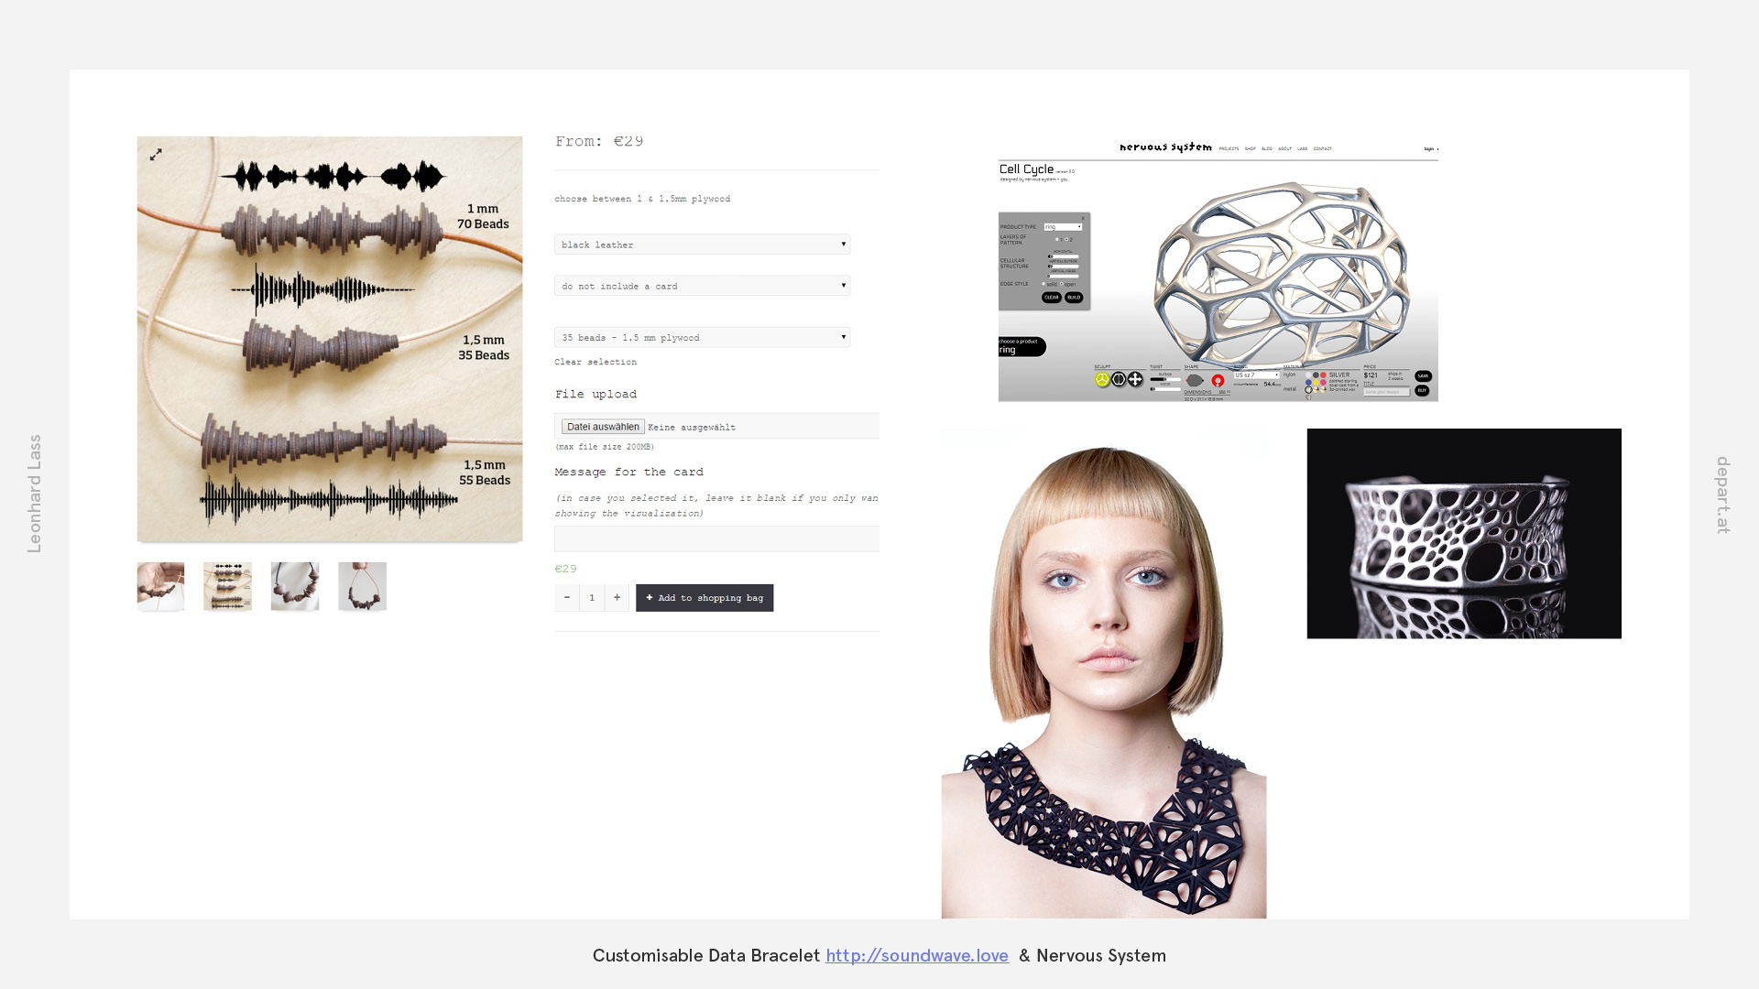
Task: Click Add to shopping bag button
Action: [704, 597]
